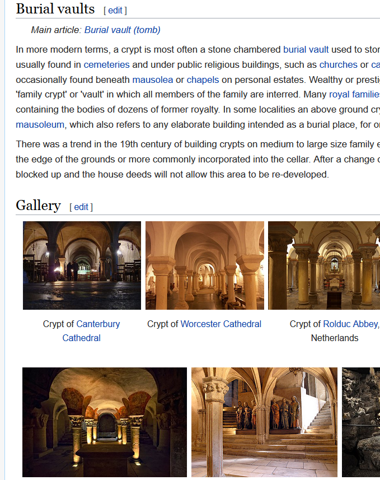Open the photo with statues beside staircase
This screenshot has height=480, width=380.
(x=264, y=422)
